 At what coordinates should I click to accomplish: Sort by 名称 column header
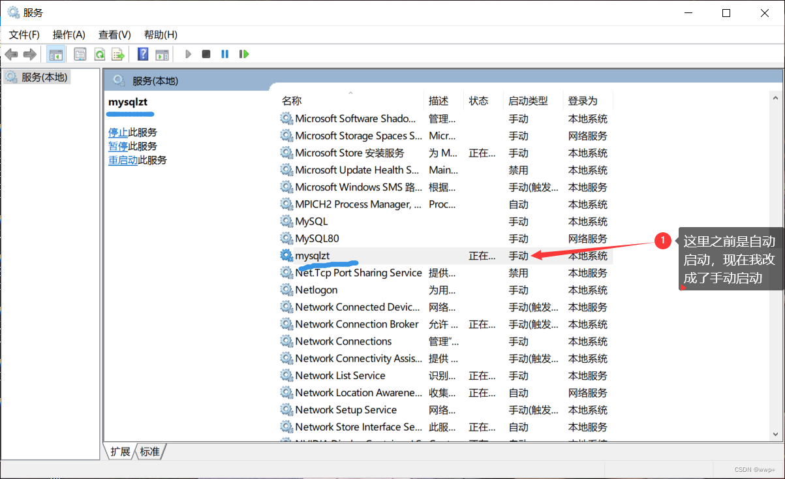[x=351, y=100]
